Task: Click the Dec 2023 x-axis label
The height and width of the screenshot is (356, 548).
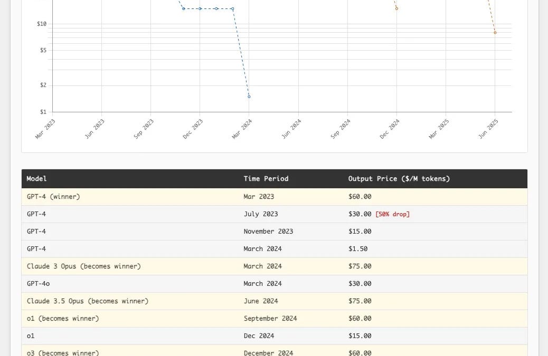Action: point(193,129)
